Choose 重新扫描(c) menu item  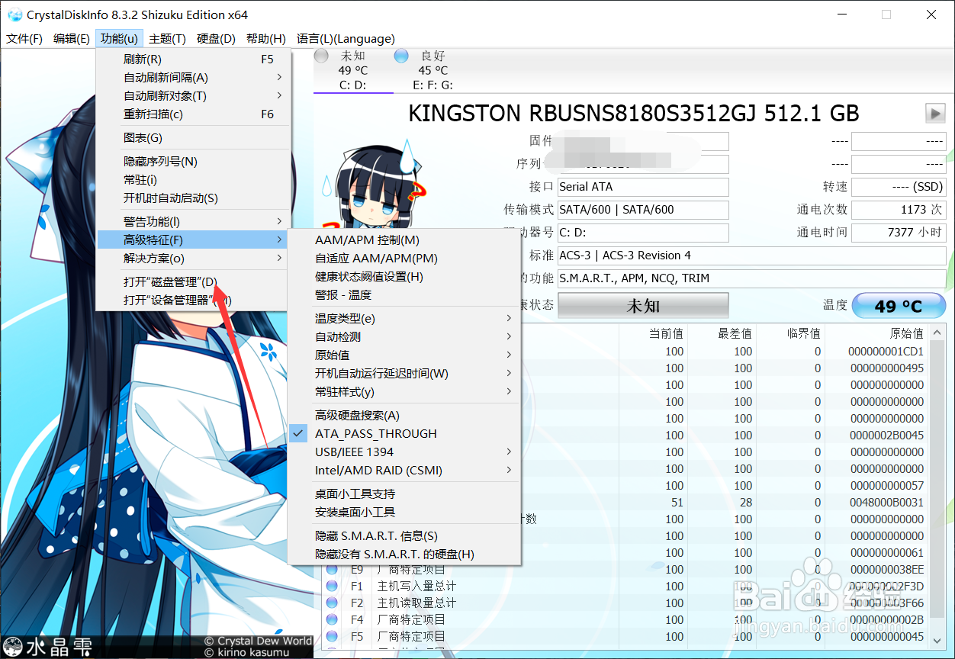194,114
